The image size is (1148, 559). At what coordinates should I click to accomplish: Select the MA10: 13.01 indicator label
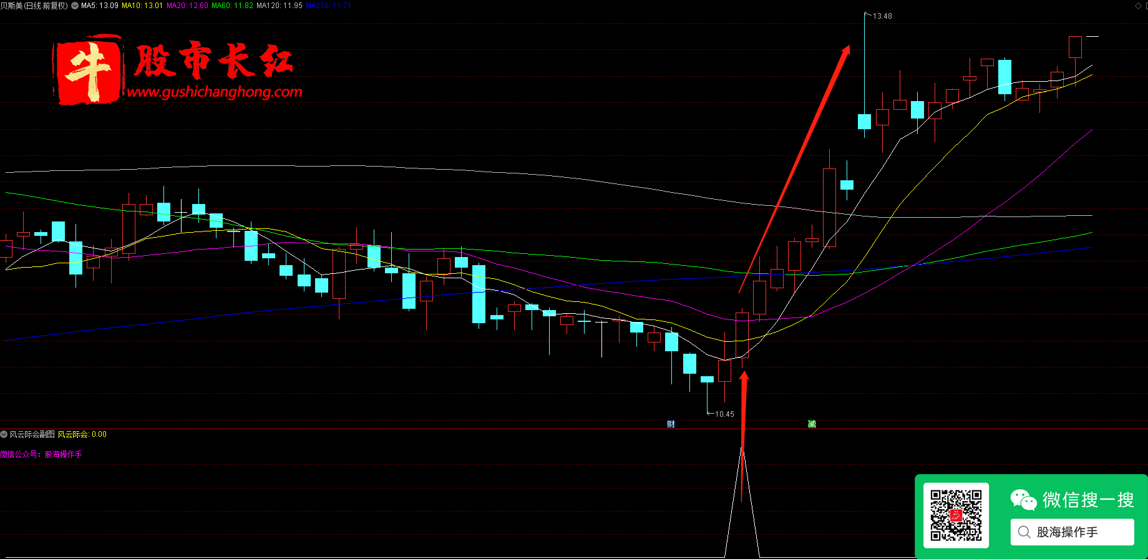pos(142,6)
